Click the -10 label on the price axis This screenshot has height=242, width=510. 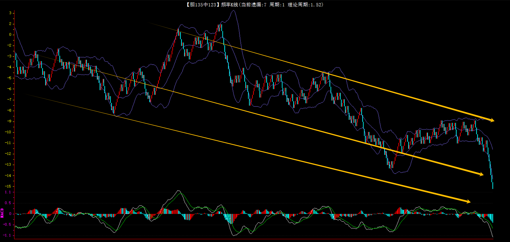pos(8,132)
